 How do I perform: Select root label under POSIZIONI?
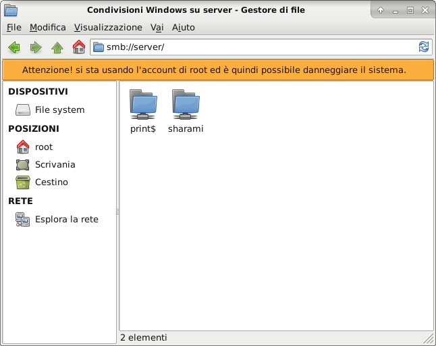coord(44,147)
